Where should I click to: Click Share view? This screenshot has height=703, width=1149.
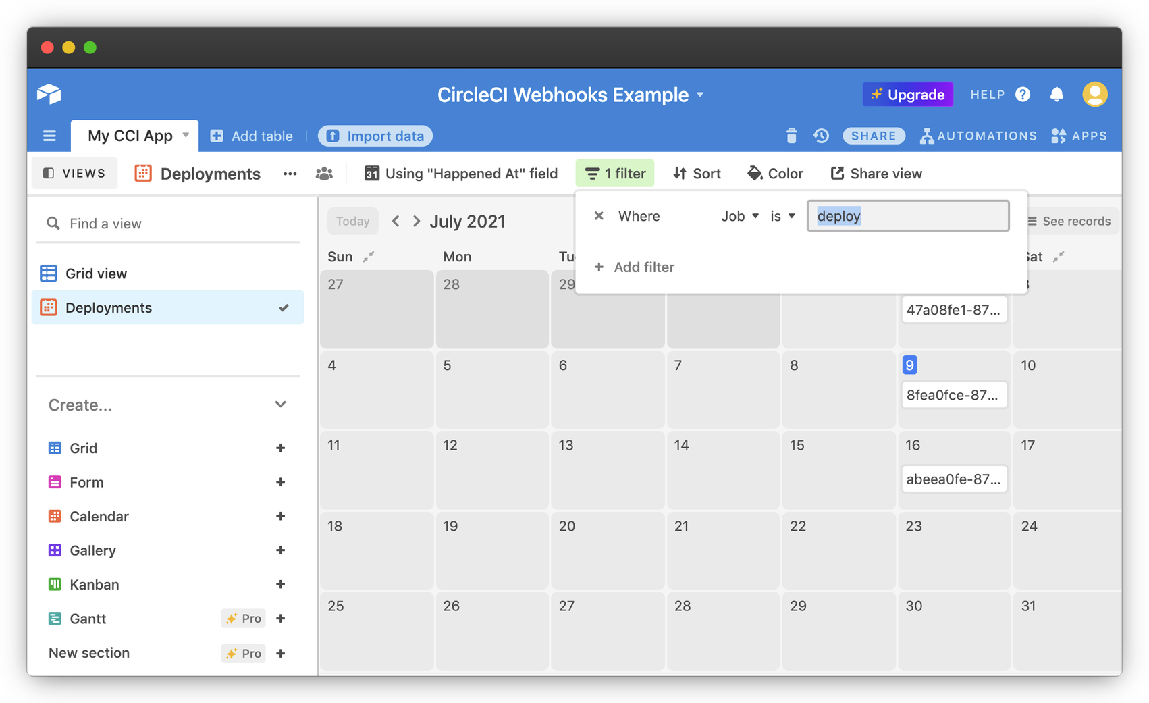coord(876,174)
